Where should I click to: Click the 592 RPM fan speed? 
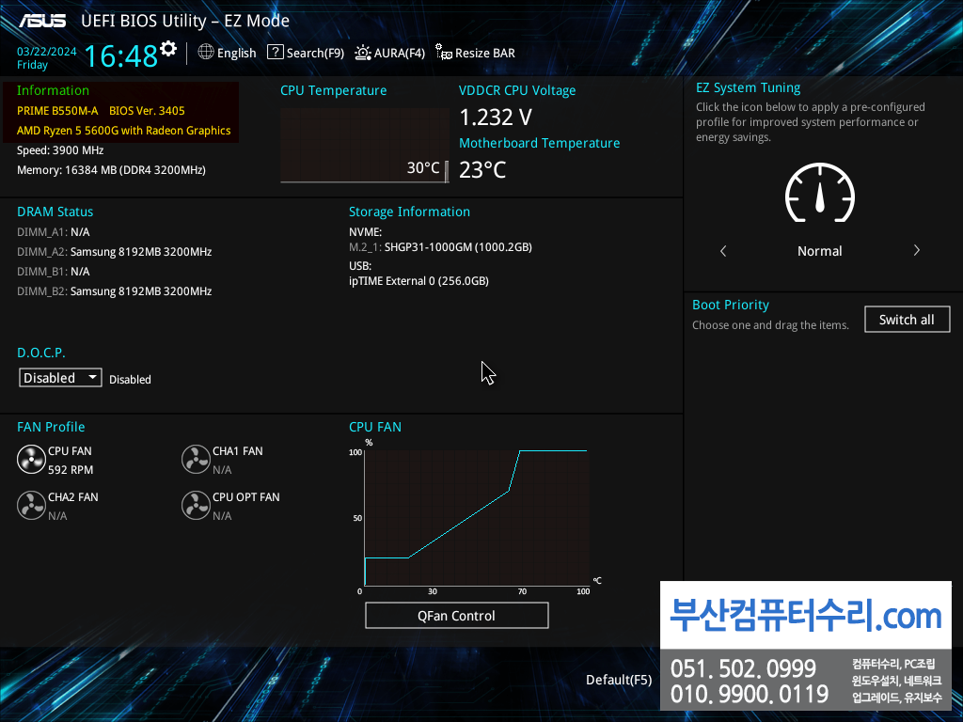71,470
